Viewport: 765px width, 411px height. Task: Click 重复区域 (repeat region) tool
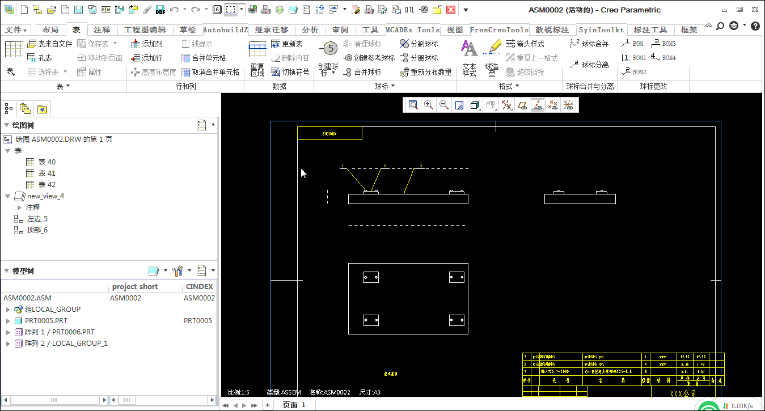tap(257, 58)
